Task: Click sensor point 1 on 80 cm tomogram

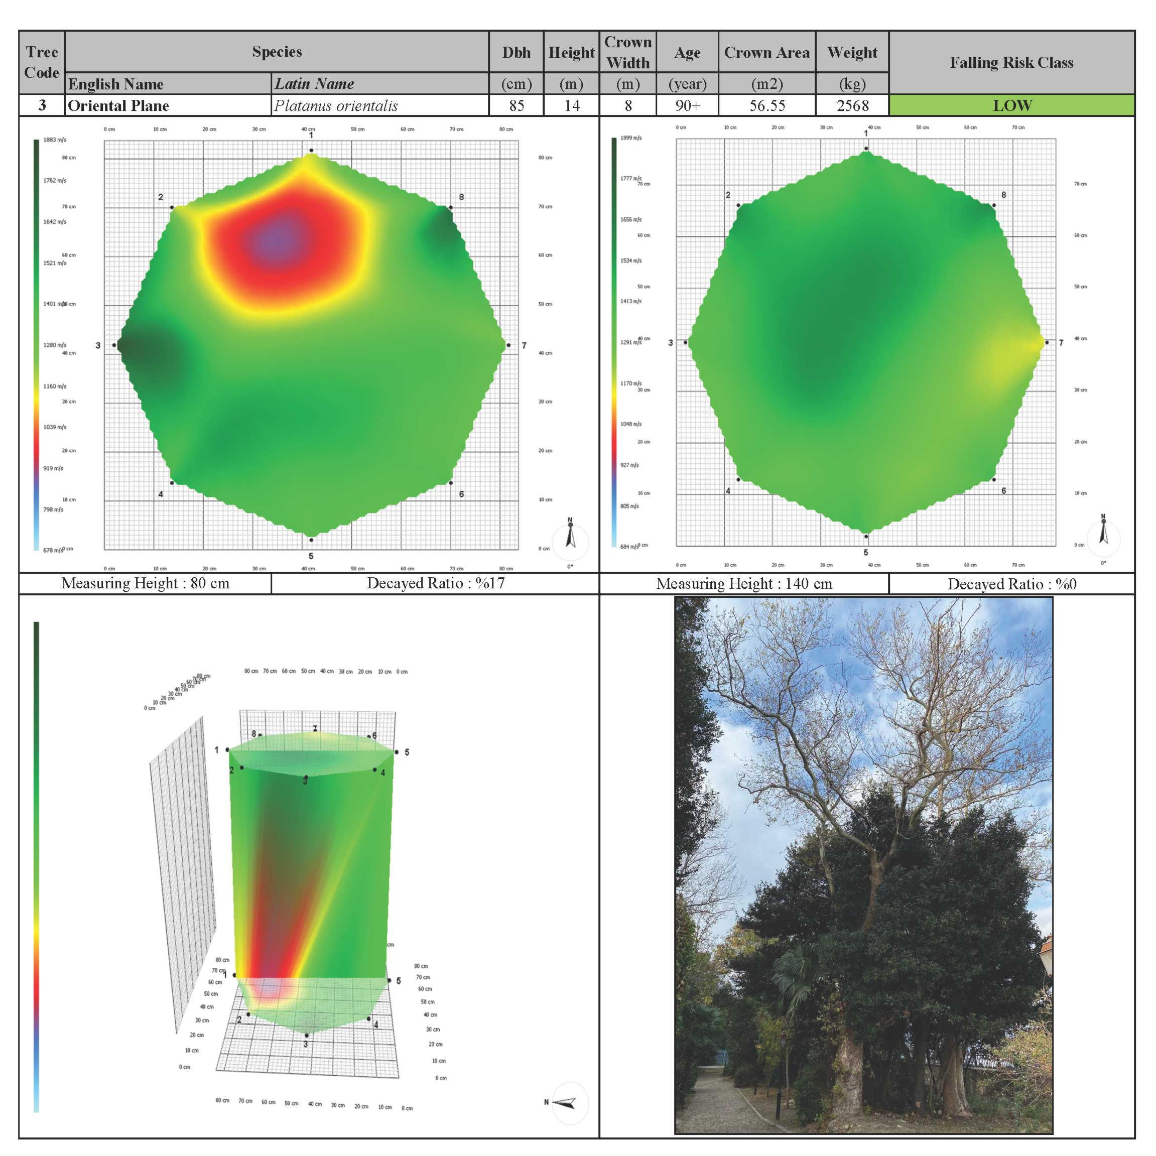Action: coord(311,151)
